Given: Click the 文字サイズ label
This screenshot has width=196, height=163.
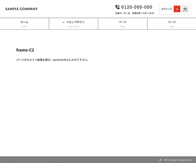Looking at the screenshot, I should [x=167, y=9].
